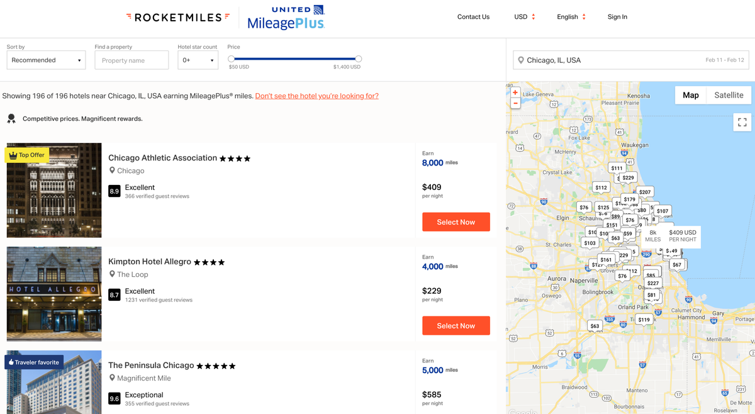Click the $81 map price marker
Screen dimensions: 755x414
point(651,295)
